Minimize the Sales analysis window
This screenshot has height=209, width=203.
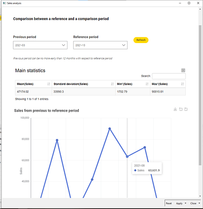[180, 3]
